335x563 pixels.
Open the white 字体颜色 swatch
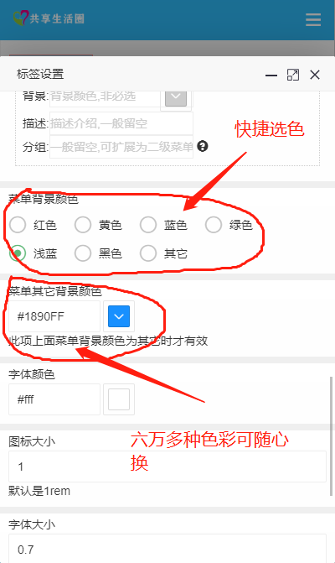pos(119,399)
